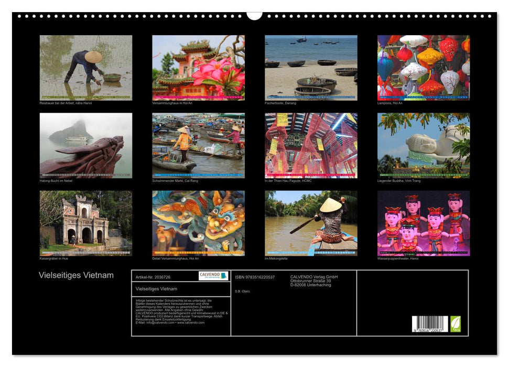
Task: Click the Artikel-Nr. 2036726 label
Action: point(153,277)
